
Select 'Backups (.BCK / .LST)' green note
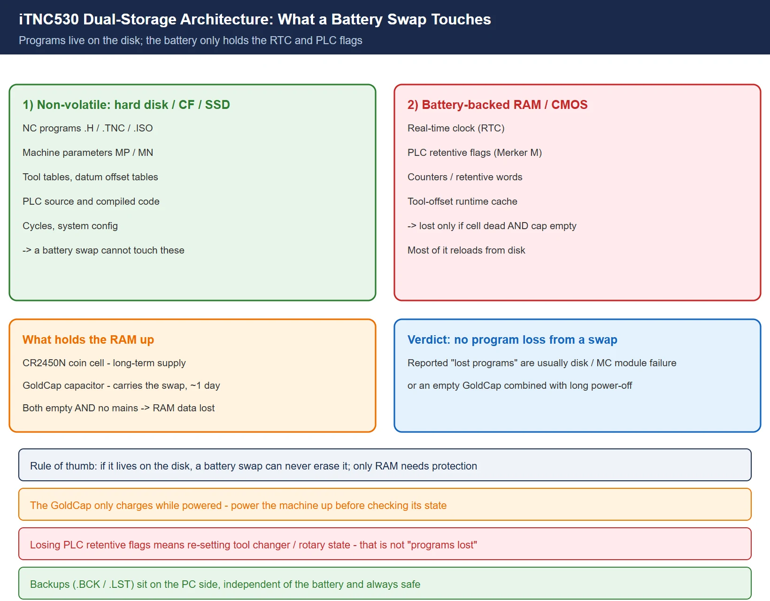385,583
